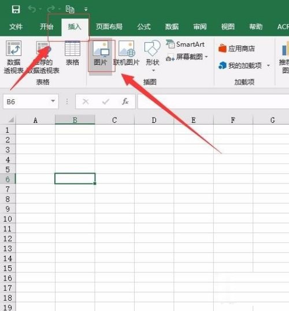Select column A header
The image size is (289, 311).
(x=35, y=120)
